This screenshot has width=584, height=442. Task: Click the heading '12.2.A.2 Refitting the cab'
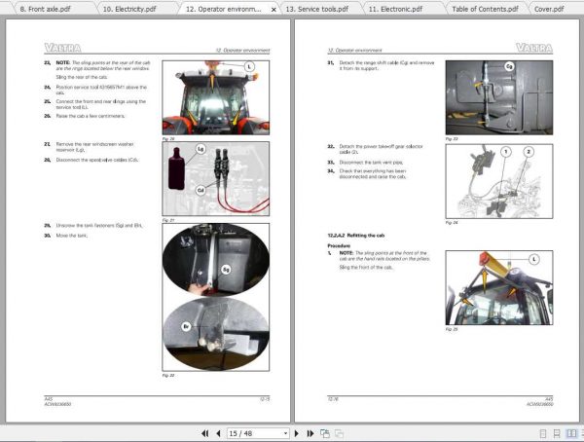pos(356,236)
